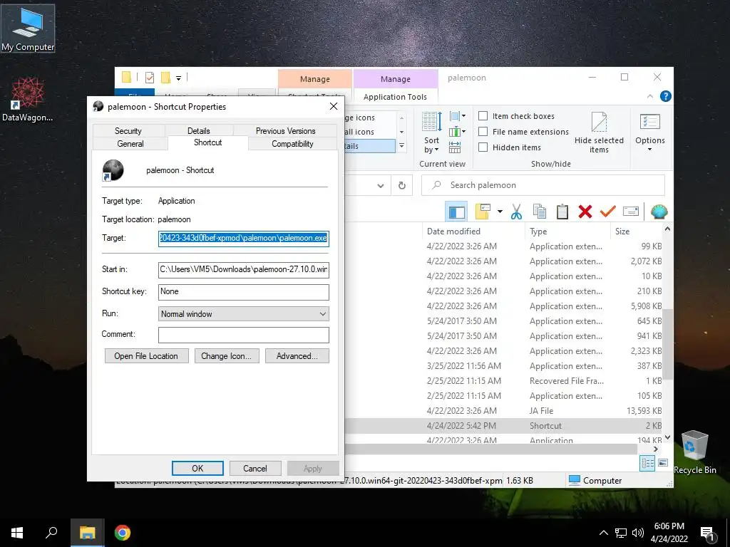The width and height of the screenshot is (730, 547).
Task: Select the Recycle Bin desktop icon
Action: 694,452
